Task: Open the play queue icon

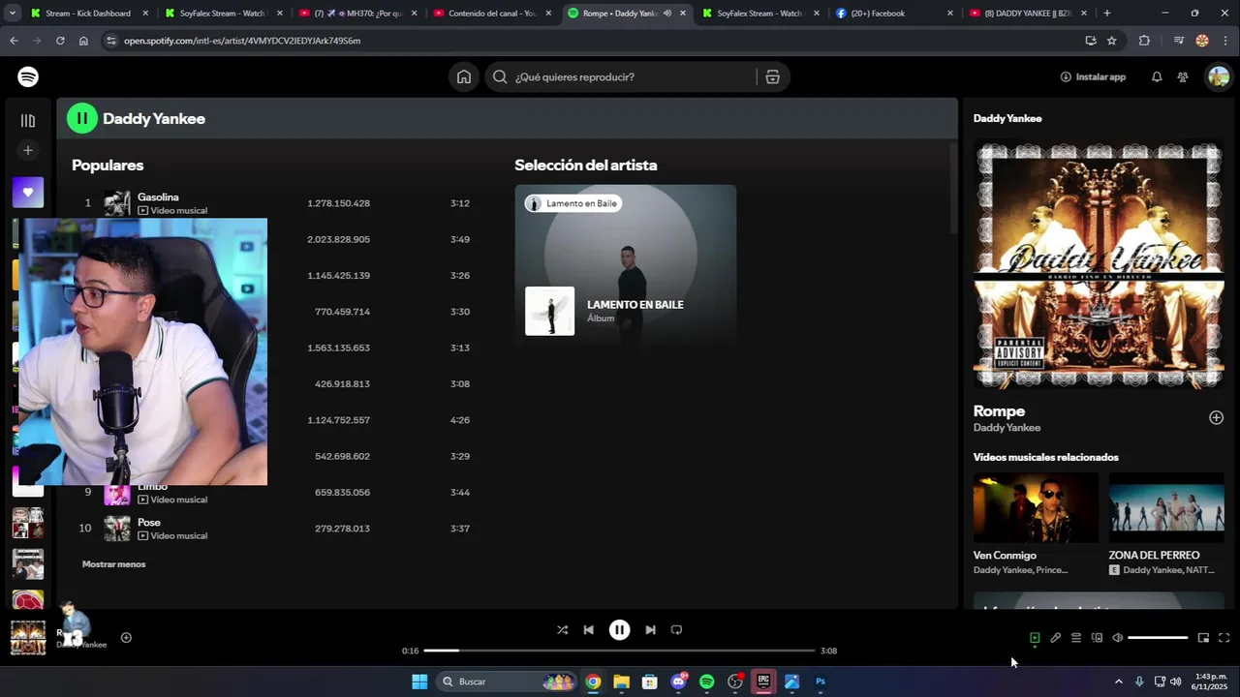Action: (1076, 638)
